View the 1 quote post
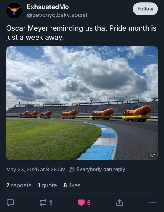164x212 pixels. [47, 185]
